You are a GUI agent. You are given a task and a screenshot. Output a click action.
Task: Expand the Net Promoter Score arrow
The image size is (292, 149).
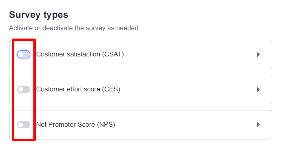[258, 125]
